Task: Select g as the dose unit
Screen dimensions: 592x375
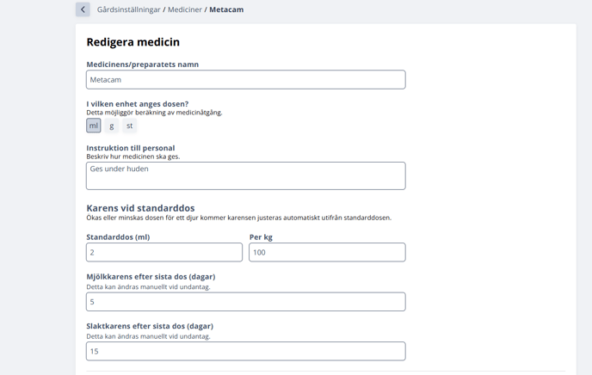Action: coord(111,126)
